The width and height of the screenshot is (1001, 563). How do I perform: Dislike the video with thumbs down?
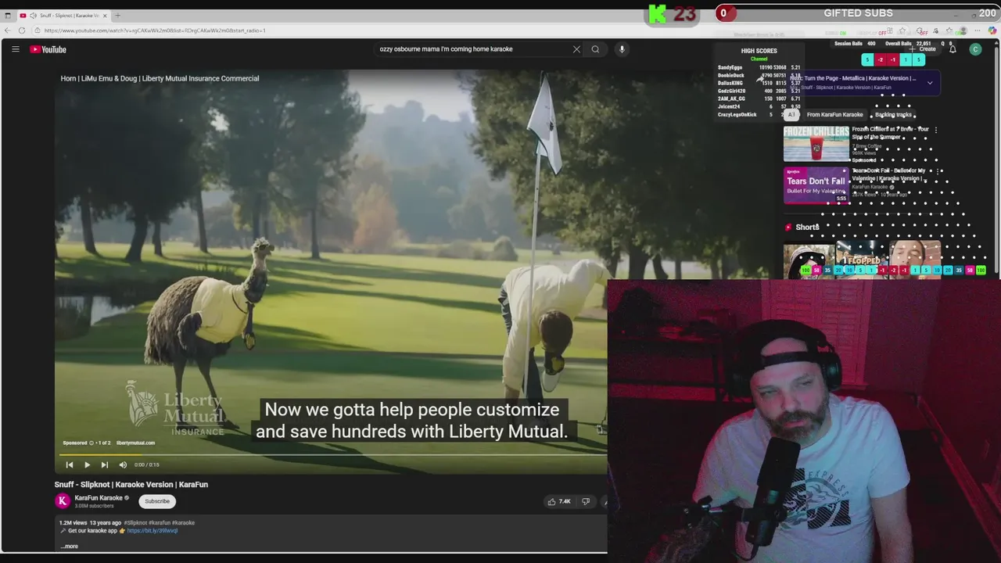tap(586, 501)
